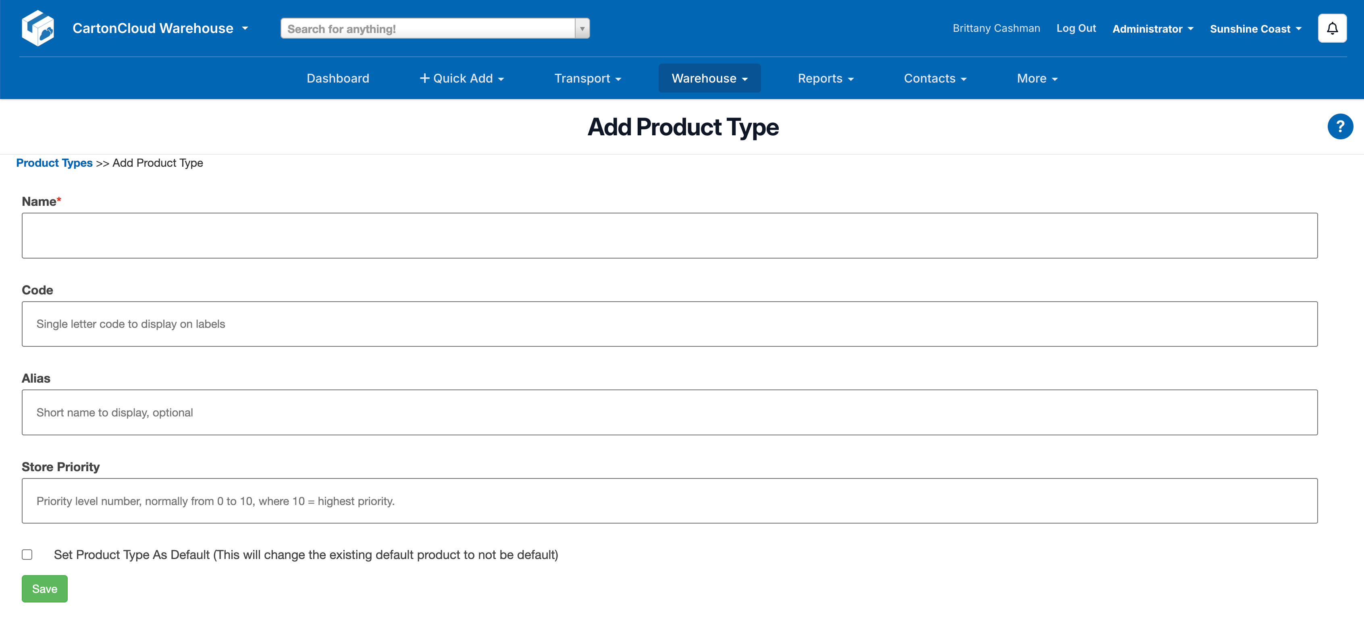Go to the Dashboard tab
Screen dimensions: 1364x617
(338, 78)
